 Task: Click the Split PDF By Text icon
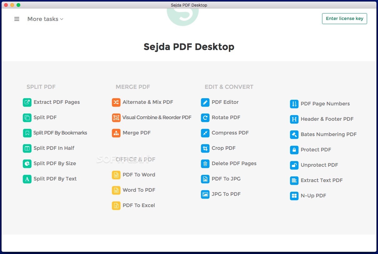click(27, 179)
